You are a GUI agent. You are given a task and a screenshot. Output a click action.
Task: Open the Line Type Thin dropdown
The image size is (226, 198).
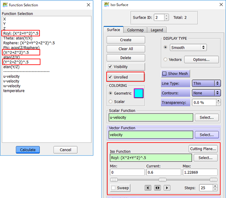click(x=206, y=84)
